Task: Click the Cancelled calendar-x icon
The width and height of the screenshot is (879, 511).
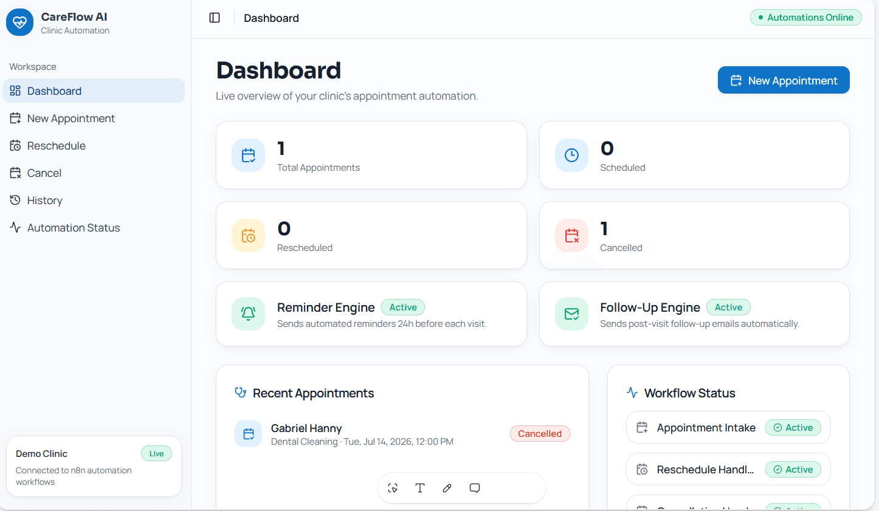Action: (x=571, y=235)
